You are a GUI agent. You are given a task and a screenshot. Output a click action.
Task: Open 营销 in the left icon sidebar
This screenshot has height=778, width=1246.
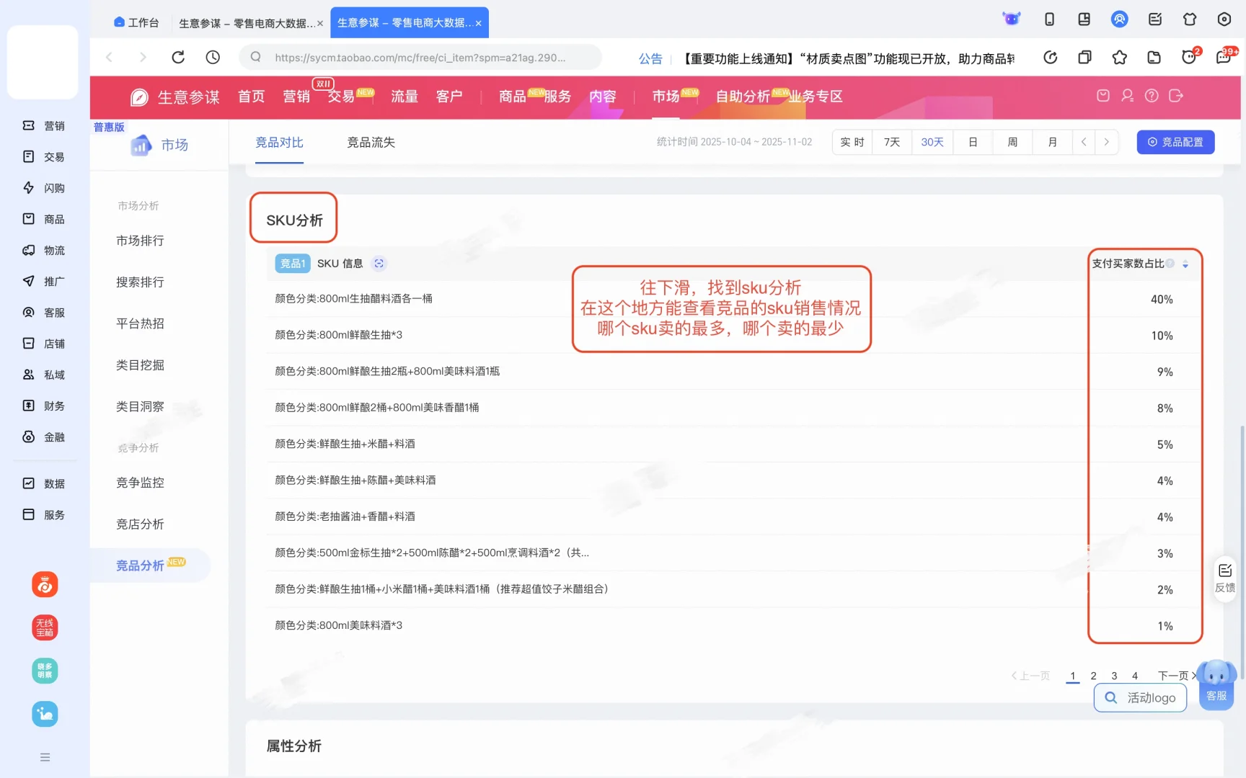pyautogui.click(x=43, y=126)
